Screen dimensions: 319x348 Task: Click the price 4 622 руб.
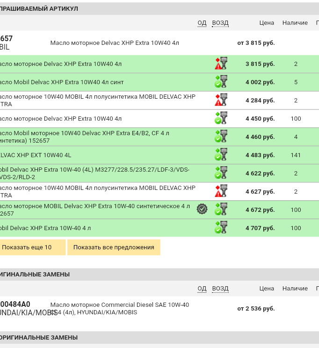click(x=260, y=173)
